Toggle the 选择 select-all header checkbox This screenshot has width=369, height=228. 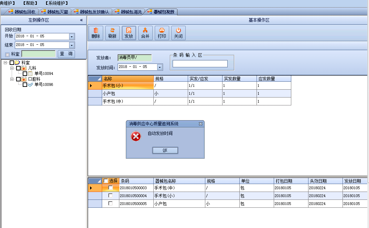106,181
